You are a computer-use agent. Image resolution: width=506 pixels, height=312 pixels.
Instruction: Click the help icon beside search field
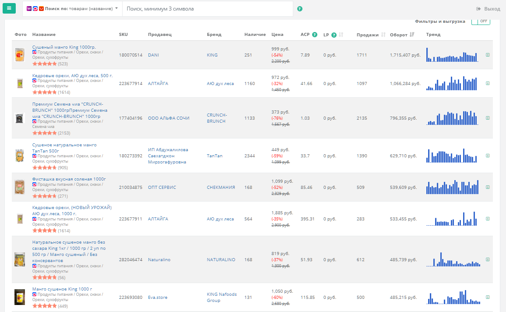point(300,9)
